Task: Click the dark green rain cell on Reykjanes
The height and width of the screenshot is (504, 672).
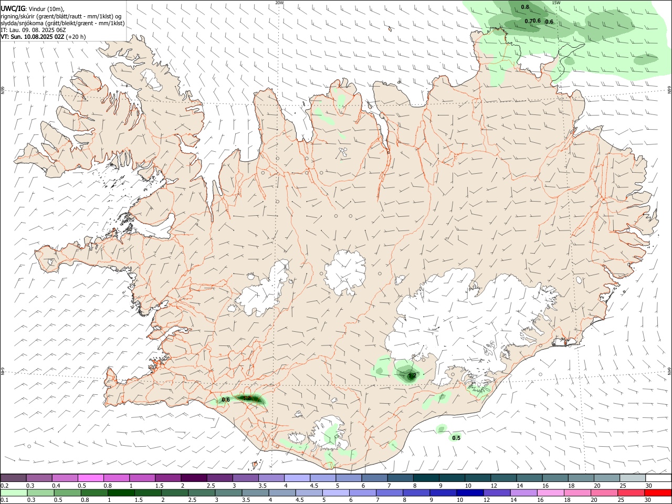Action: pos(249,399)
